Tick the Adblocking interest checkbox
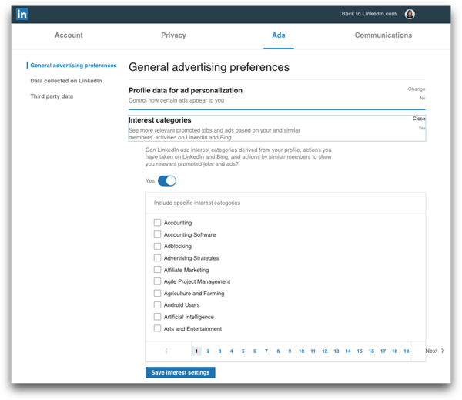Image resolution: width=462 pixels, height=400 pixels. pyautogui.click(x=157, y=247)
